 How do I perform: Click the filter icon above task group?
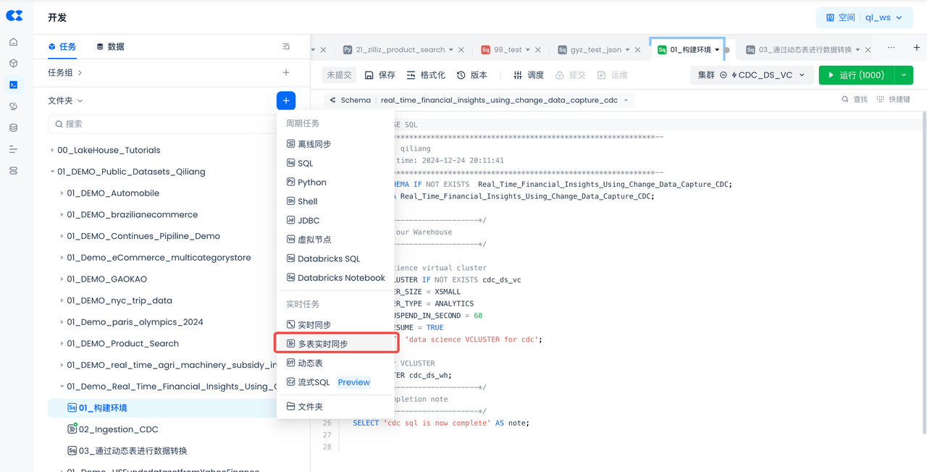pyautogui.click(x=286, y=47)
